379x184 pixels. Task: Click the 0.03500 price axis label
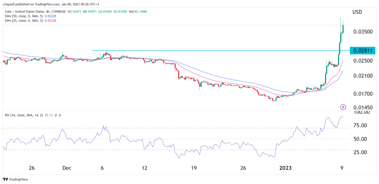point(362,32)
